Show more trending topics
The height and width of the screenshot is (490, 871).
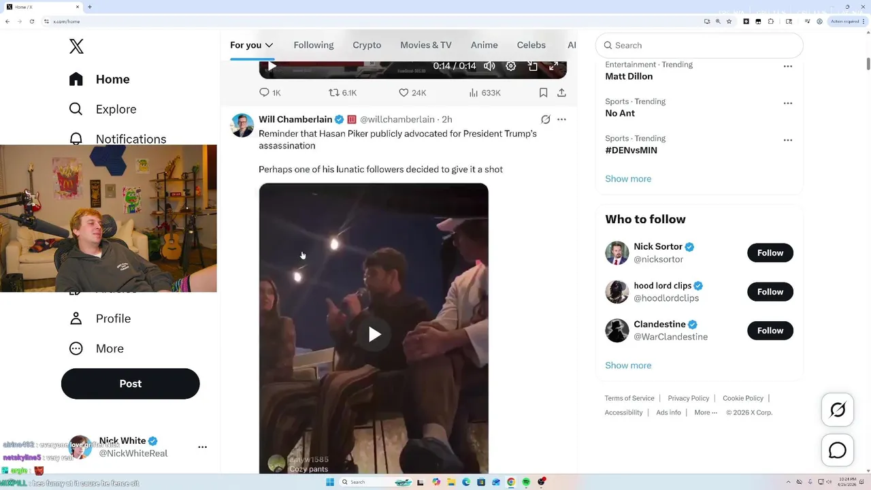628,178
